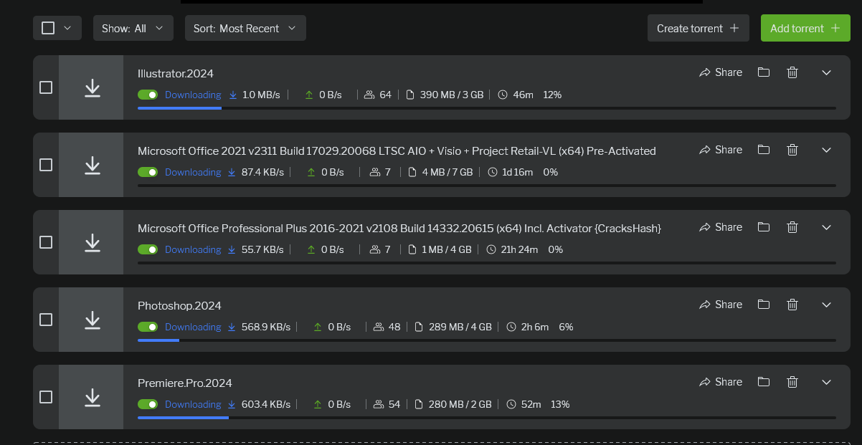The width and height of the screenshot is (862, 445).
Task: Click the Illustrator.2024 title
Action: pos(176,73)
